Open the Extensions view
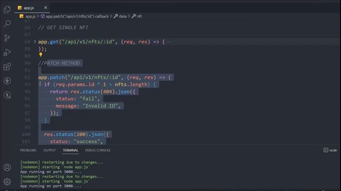Image resolution: width=341 pixels, height=191 pixels. pos(7,66)
